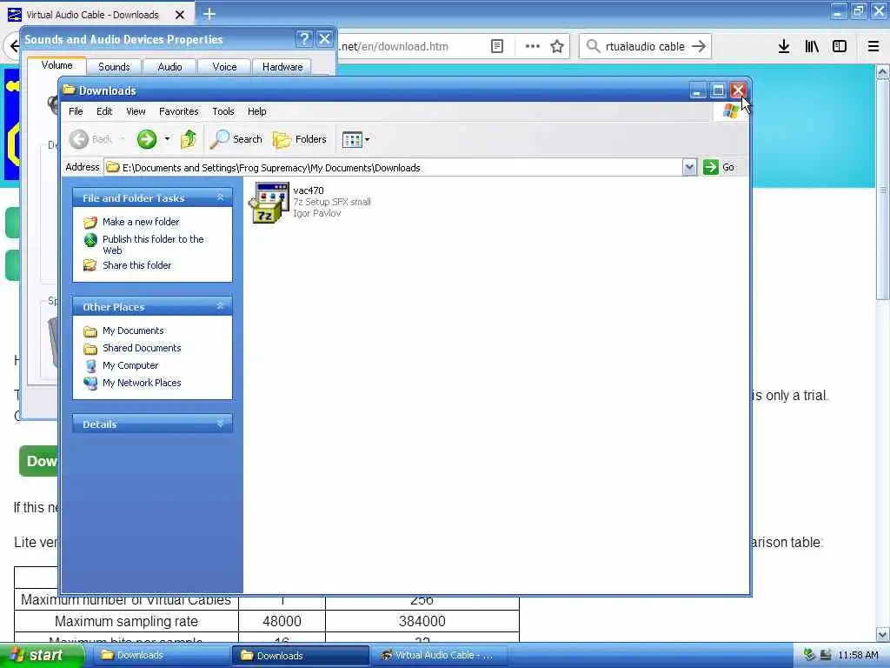
Task: Expand the Details panel
Action: point(220,424)
